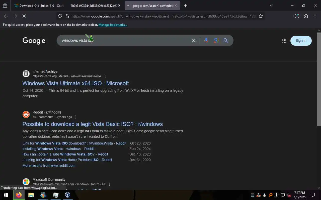Click Firefox in the taskbar

19,195
